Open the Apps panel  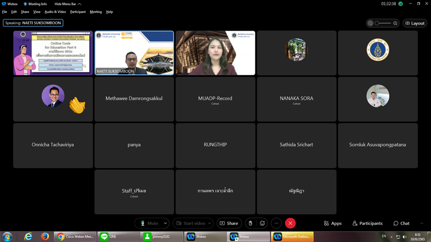coord(332,223)
